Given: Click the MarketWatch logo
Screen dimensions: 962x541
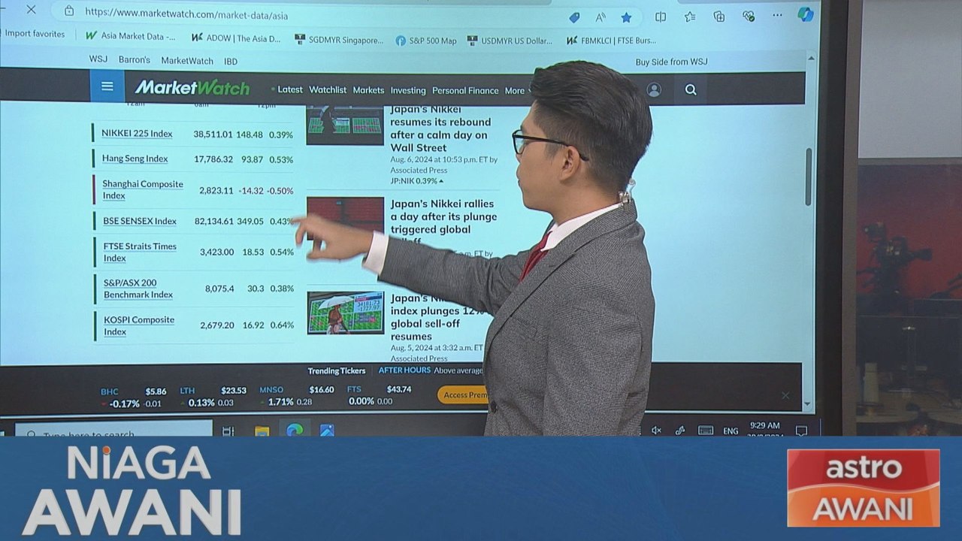Looking at the screenshot, I should 192,88.
